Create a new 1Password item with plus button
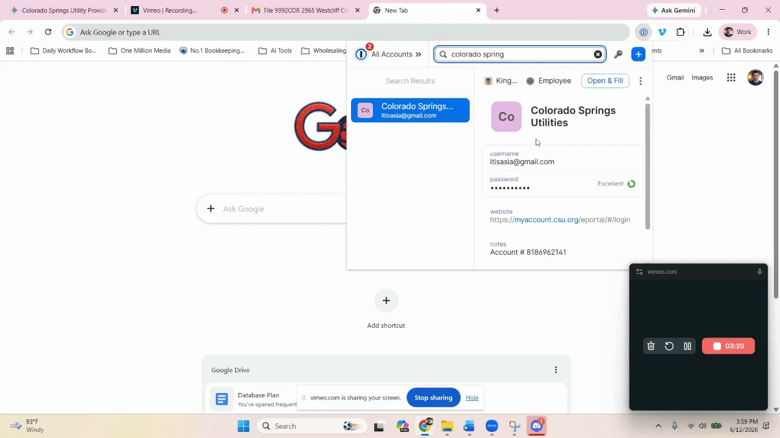This screenshot has height=438, width=780. click(638, 54)
